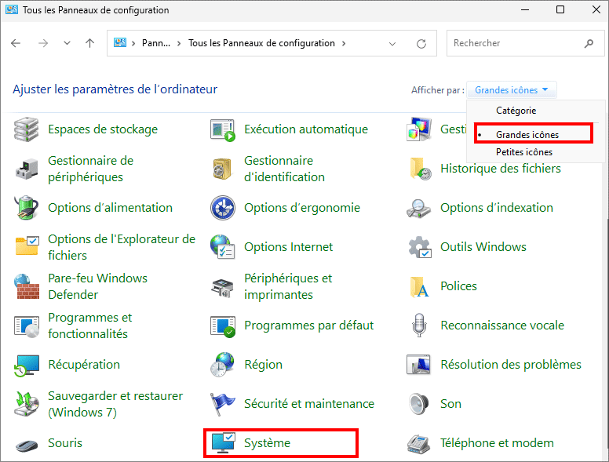The width and height of the screenshot is (609, 462).
Task: Click the control panel icon in address bar
Action: pos(119,42)
